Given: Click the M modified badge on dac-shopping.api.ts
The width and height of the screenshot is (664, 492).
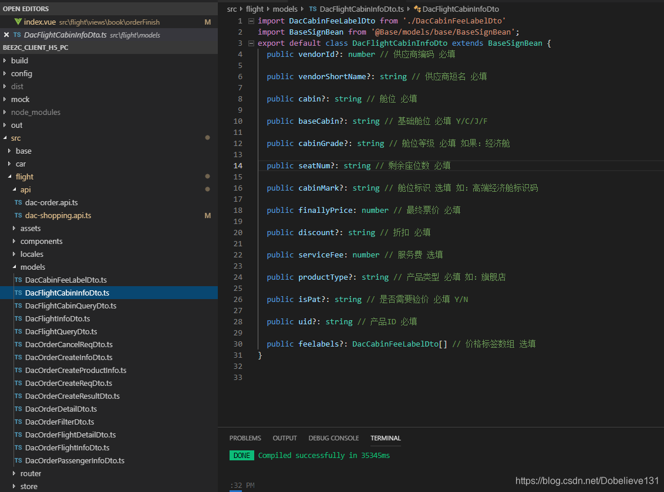Looking at the screenshot, I should pyautogui.click(x=207, y=215).
